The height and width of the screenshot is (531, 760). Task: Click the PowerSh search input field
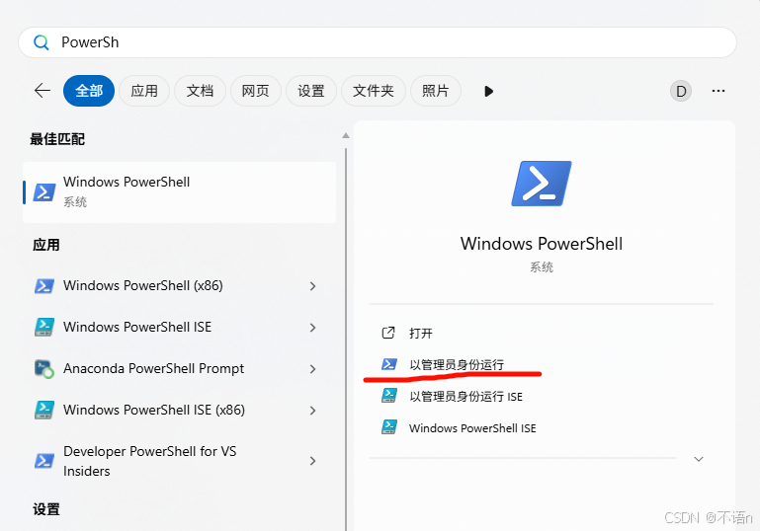(x=378, y=42)
